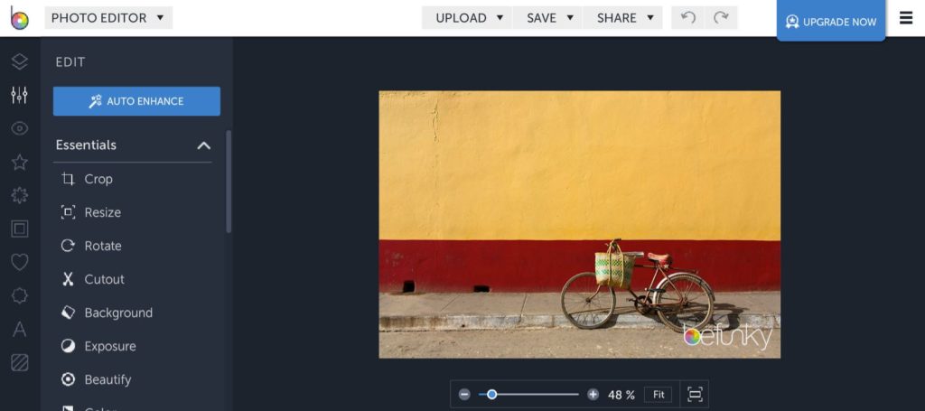
Task: Click the Beautify target icon
Action: click(x=69, y=379)
